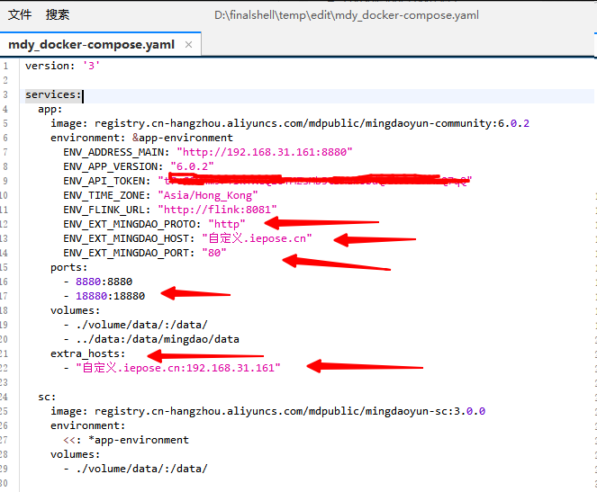Open the 文件 menu
597x492 pixels.
pos(20,14)
